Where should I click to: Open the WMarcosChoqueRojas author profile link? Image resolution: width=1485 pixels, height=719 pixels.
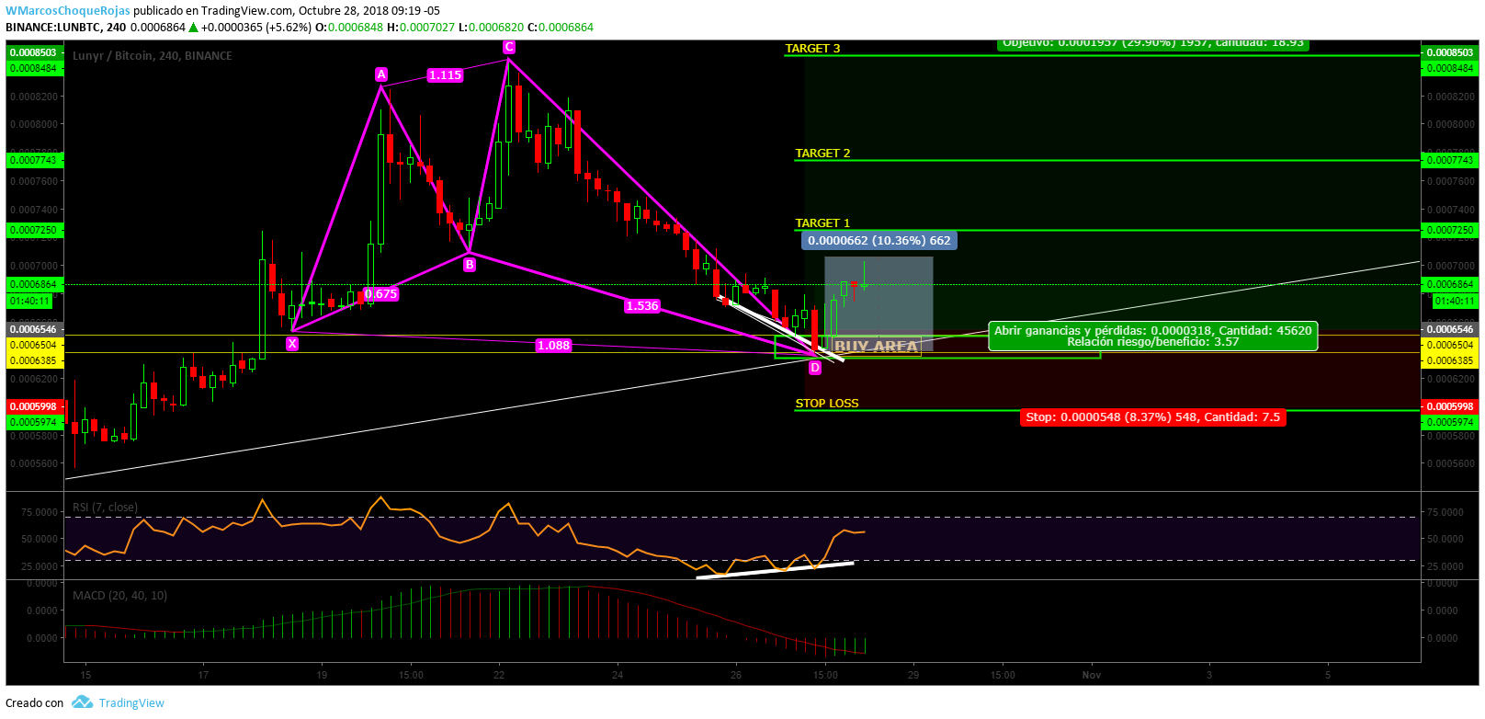[68, 11]
